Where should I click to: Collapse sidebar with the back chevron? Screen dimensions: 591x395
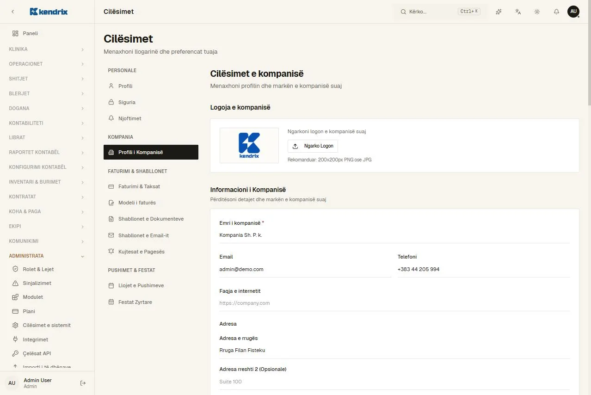pyautogui.click(x=12, y=12)
